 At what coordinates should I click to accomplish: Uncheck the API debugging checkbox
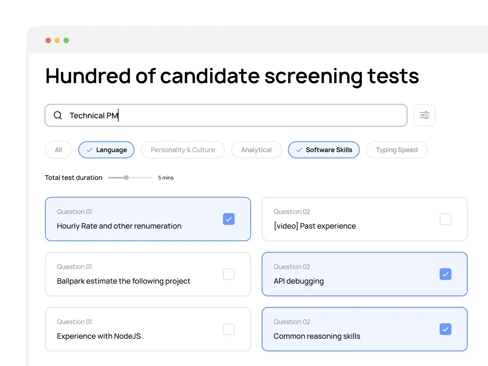coord(445,274)
